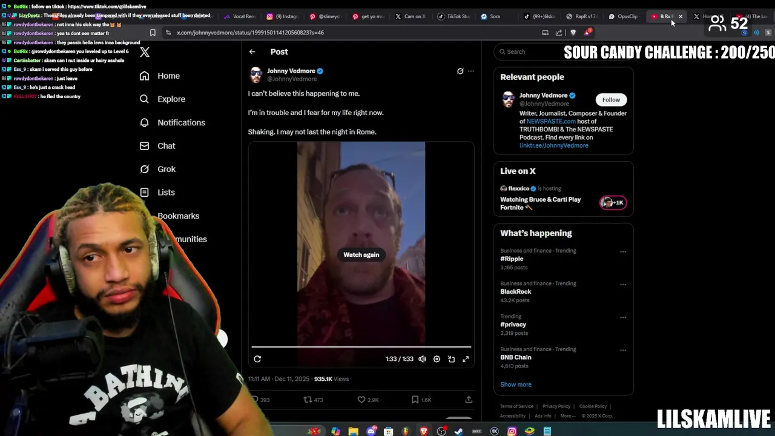Open the Chat envelope icon
This screenshot has width=775, height=436.
pos(144,145)
